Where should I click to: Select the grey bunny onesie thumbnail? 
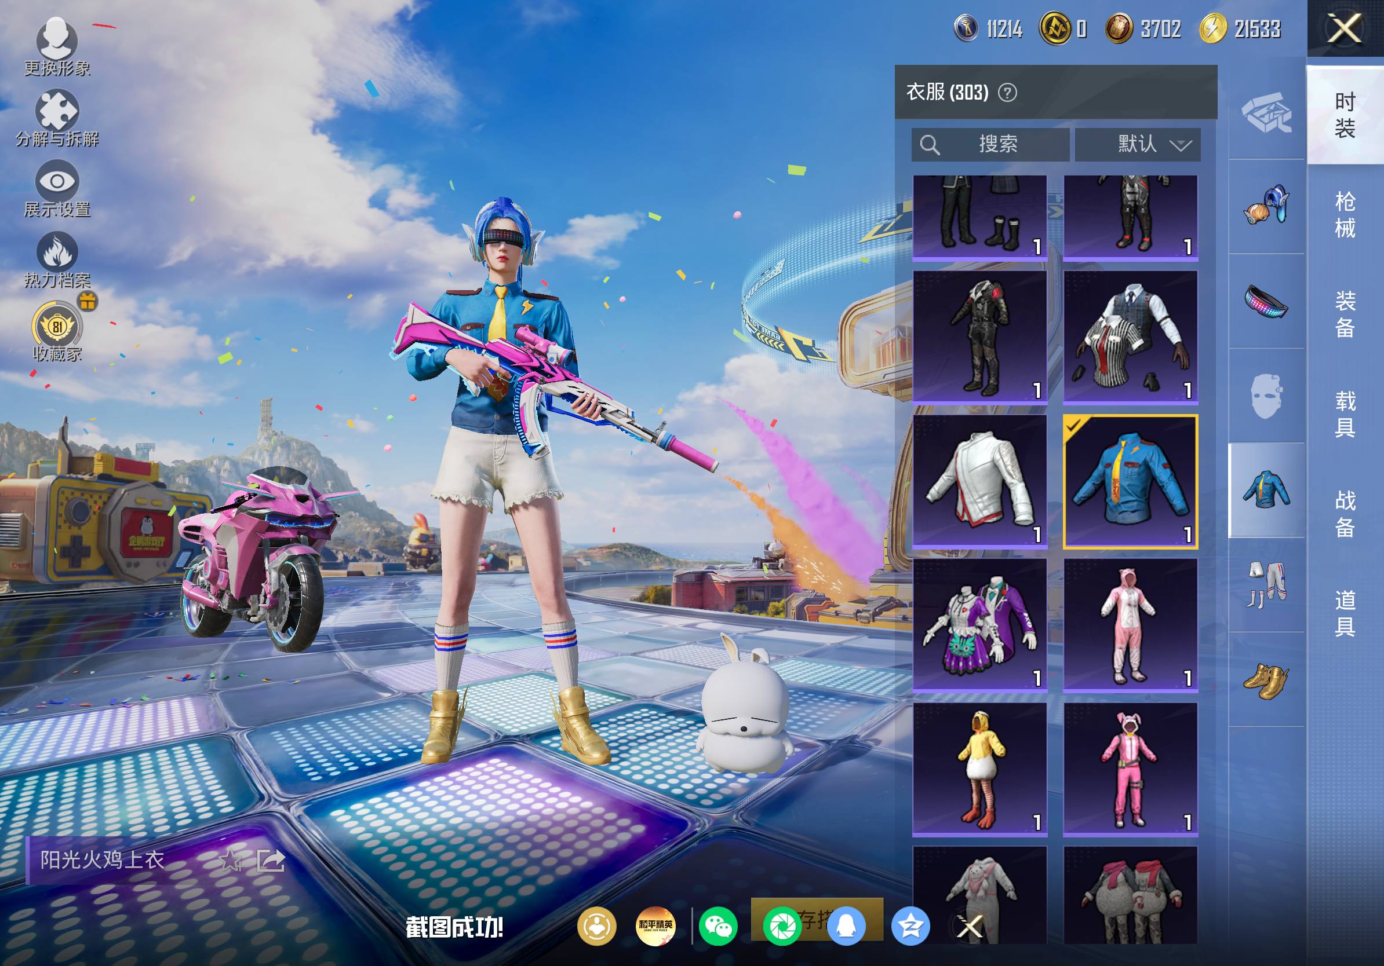[979, 895]
